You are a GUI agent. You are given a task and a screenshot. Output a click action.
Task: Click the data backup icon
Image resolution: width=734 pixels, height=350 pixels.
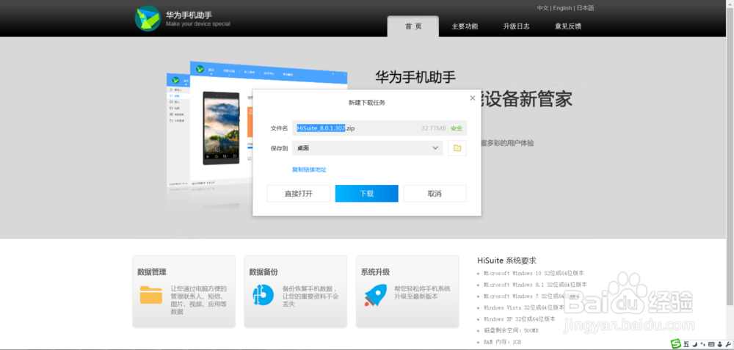(263, 295)
